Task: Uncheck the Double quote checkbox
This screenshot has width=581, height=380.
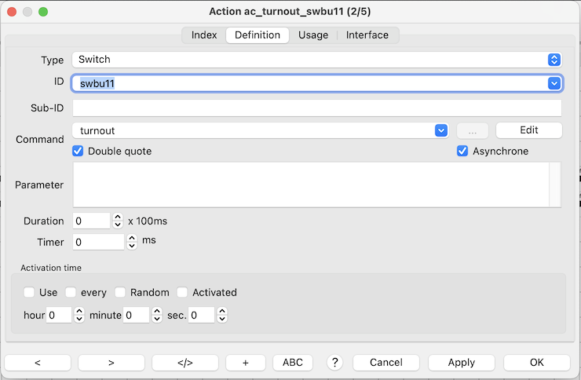Action: [78, 151]
